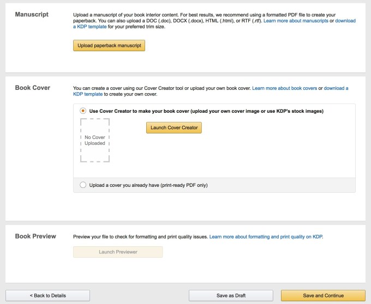The width and height of the screenshot is (371, 304).
Task: Click the Book Cover section heading
Action: (33, 88)
